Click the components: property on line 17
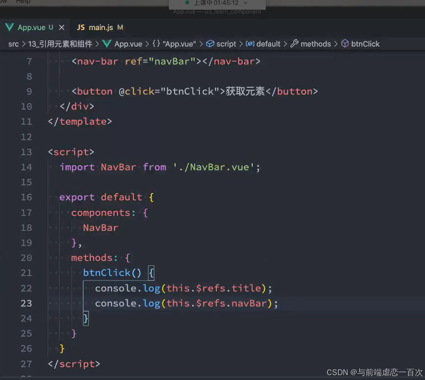Screen dimensions: 425x380 click(103, 213)
